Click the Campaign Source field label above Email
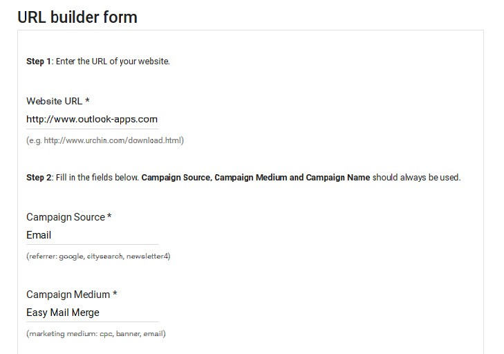Viewport: 504px width, 354px height. pos(65,217)
